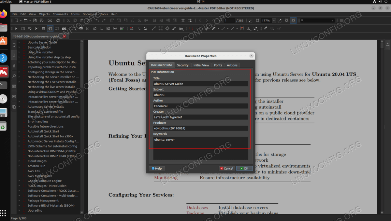Click Cancel in Document Properties
This screenshot has width=391, height=221.
click(227, 168)
